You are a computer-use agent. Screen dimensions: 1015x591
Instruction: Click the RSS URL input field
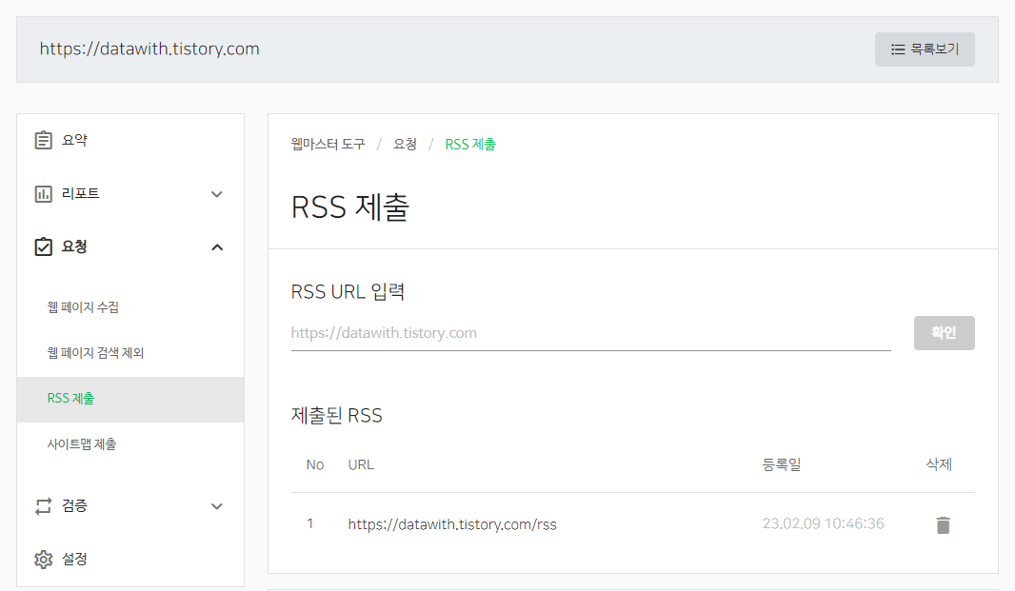coord(590,332)
